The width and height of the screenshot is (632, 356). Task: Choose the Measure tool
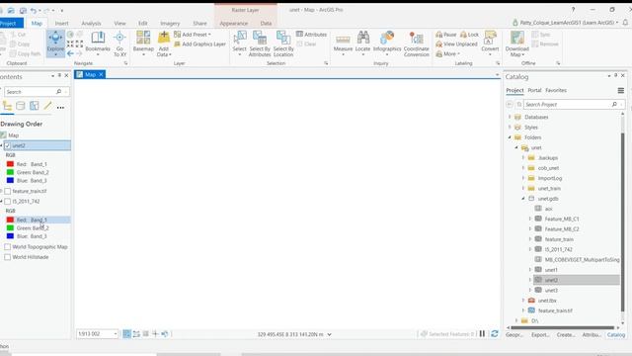pyautogui.click(x=343, y=43)
